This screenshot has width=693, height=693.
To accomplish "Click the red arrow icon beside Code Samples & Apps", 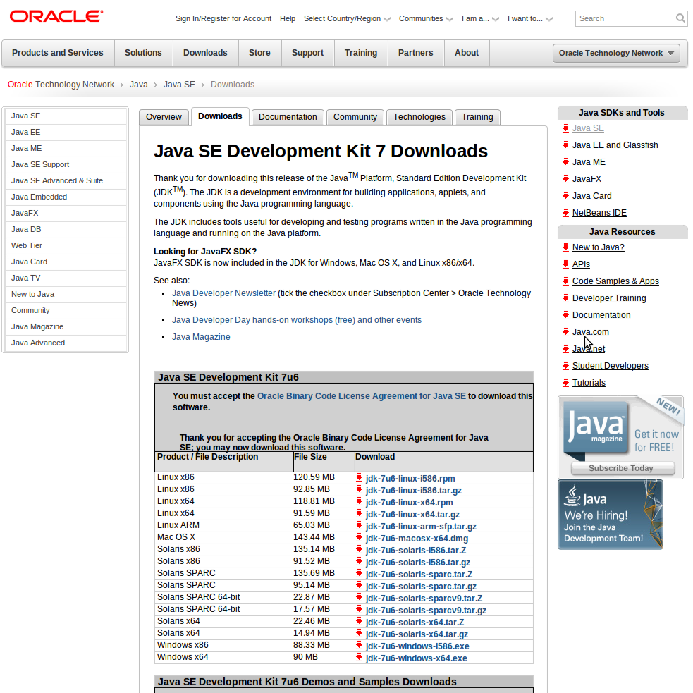I will (x=565, y=281).
